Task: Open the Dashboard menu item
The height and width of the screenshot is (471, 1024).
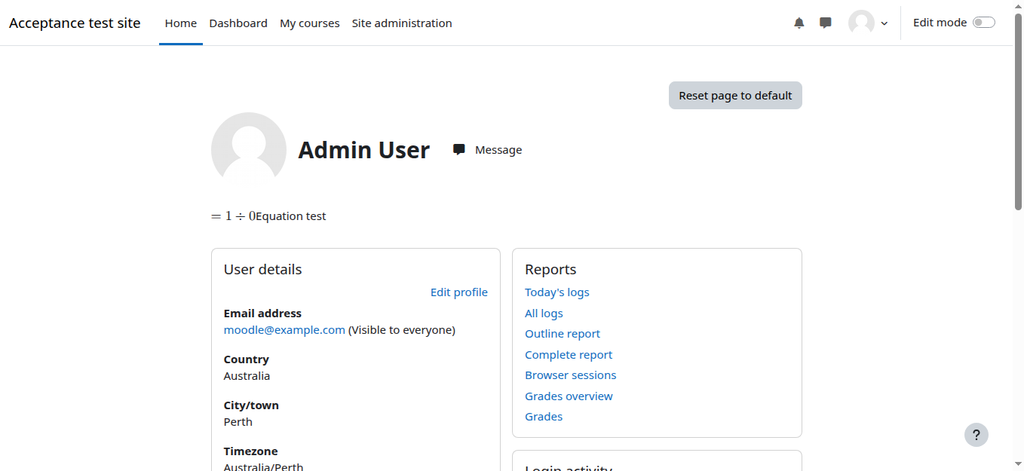Action: [x=238, y=23]
